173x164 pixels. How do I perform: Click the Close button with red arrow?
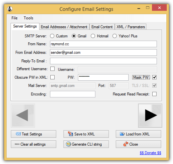coord(138,144)
